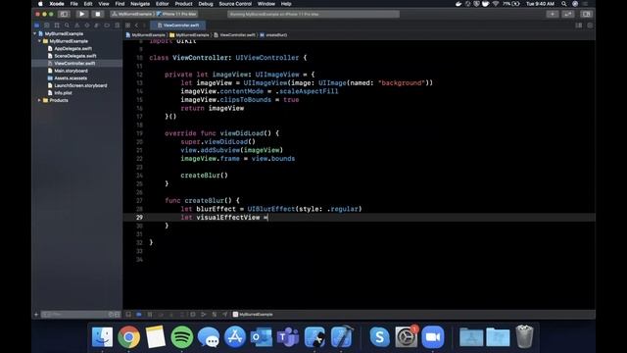Viewport: 627px width, 353px height.
Task: Toggle the navigator panel toolbar button
Action: point(64,14)
